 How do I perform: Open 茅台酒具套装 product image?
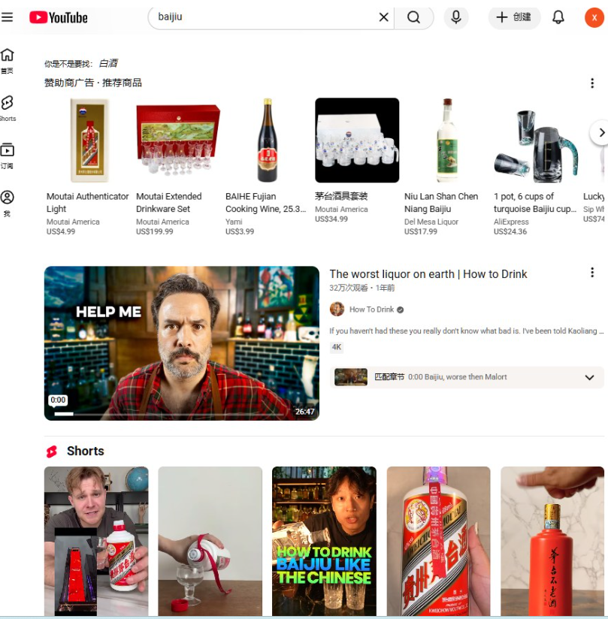357,140
